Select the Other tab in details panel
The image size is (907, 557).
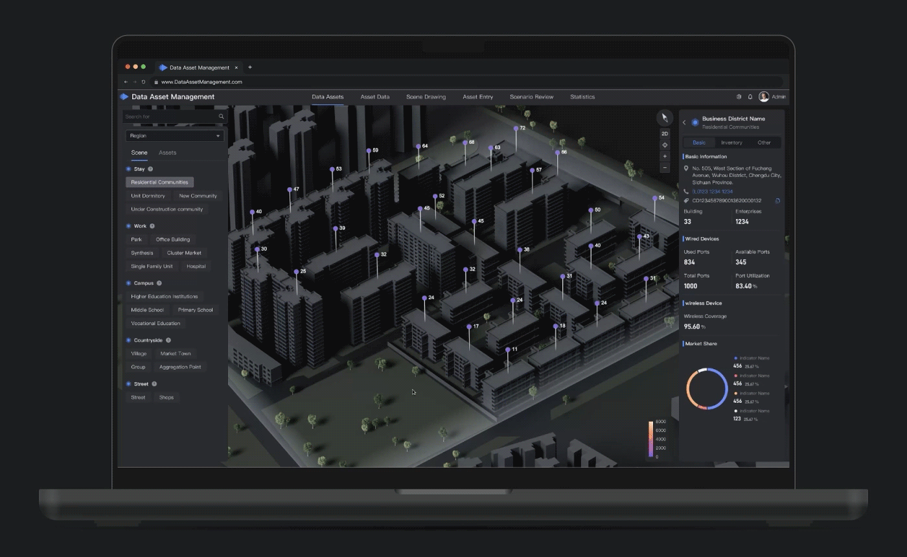coord(764,142)
